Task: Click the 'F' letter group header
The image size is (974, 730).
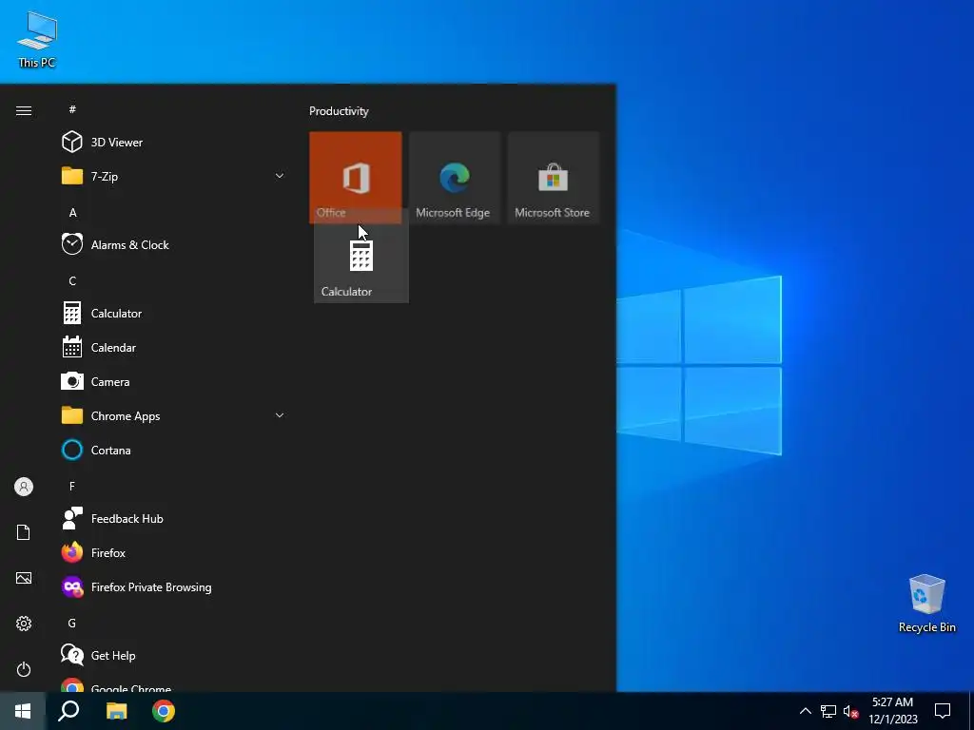Action: (72, 487)
